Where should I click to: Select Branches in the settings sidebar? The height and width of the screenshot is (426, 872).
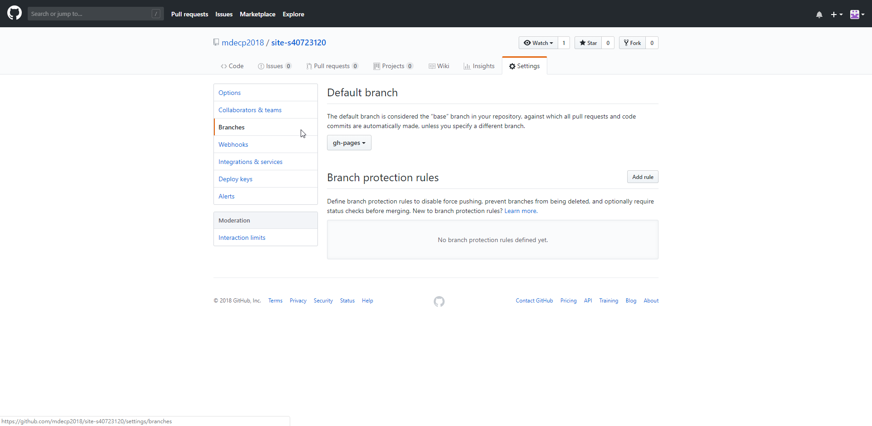click(266, 127)
